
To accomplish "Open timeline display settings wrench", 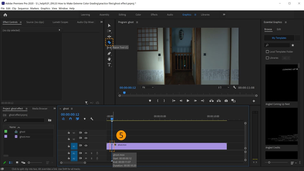I will tap(92, 119).
